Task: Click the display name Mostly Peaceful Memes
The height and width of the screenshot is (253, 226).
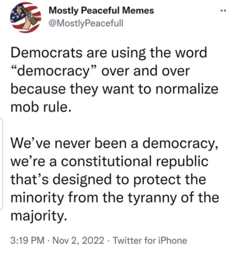Action: tap(101, 11)
